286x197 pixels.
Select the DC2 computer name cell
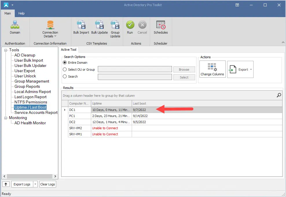click(x=80, y=122)
